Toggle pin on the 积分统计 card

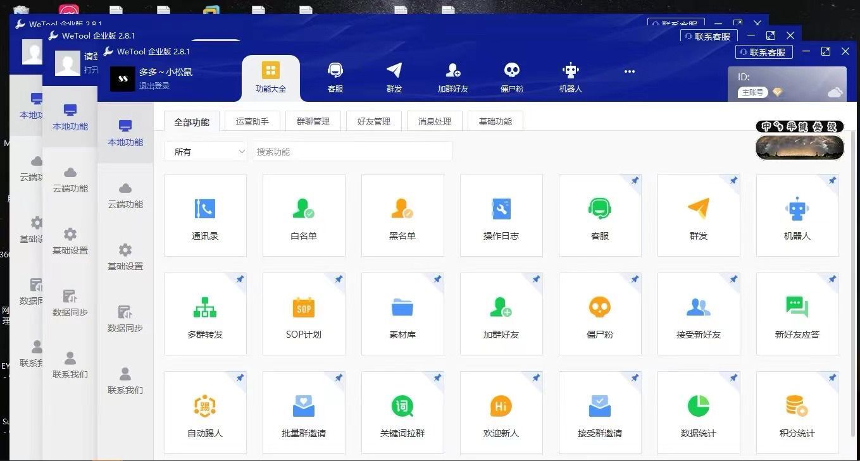pos(832,378)
